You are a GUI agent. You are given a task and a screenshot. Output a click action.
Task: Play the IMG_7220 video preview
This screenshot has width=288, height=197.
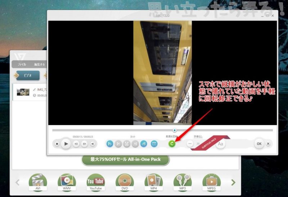pos(66,144)
